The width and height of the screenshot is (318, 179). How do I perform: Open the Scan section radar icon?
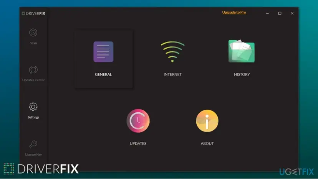(x=33, y=33)
